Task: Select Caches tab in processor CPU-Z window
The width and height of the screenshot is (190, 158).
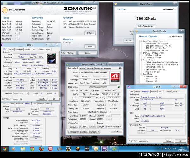Action: (x=11, y=49)
